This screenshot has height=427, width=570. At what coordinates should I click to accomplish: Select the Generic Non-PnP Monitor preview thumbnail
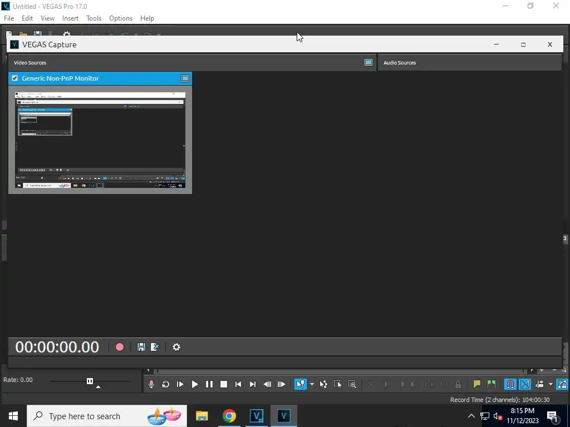coord(100,140)
